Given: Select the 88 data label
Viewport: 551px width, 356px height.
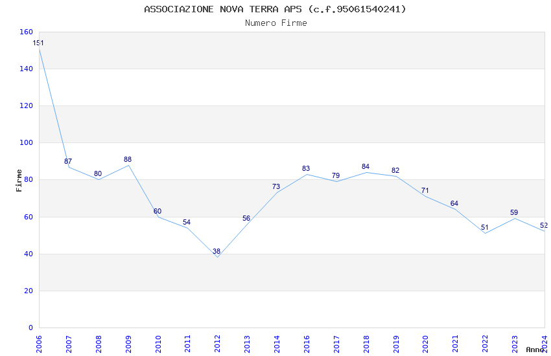Looking at the screenshot, I should (x=128, y=160).
